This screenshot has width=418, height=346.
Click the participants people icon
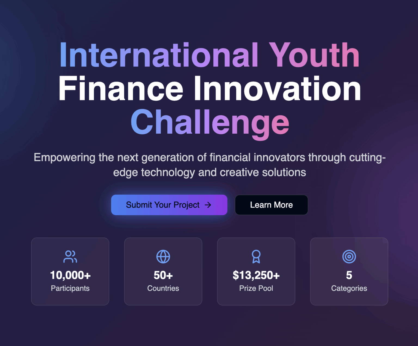(70, 256)
